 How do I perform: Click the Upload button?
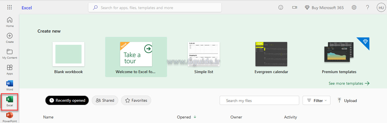pyautogui.click(x=347, y=100)
